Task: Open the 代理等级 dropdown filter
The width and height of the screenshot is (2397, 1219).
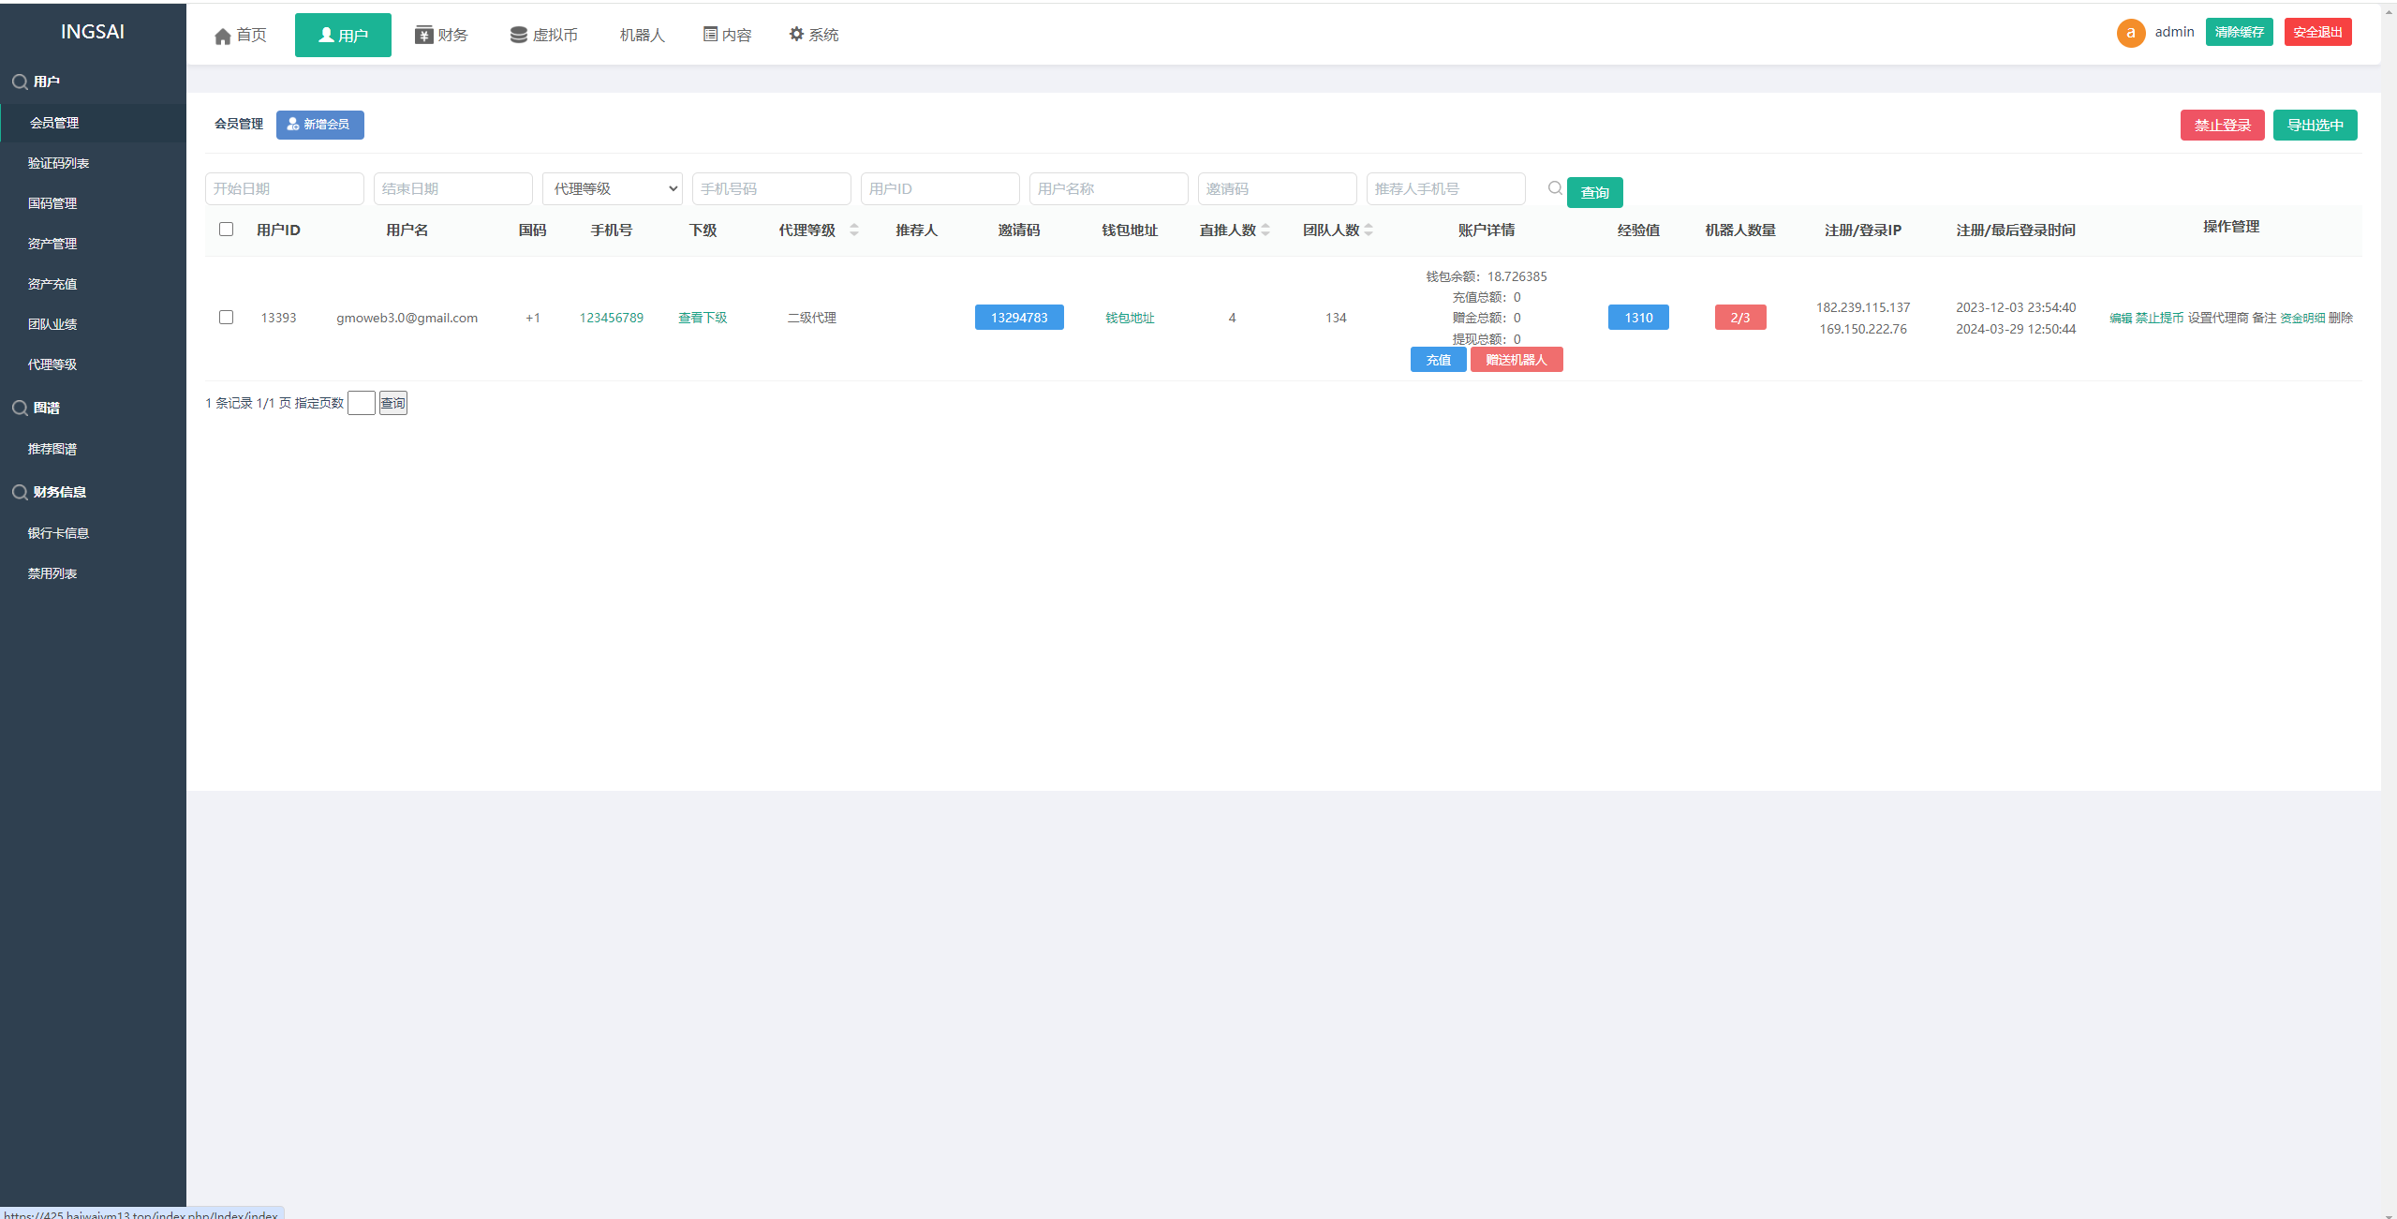Action: pos(612,189)
